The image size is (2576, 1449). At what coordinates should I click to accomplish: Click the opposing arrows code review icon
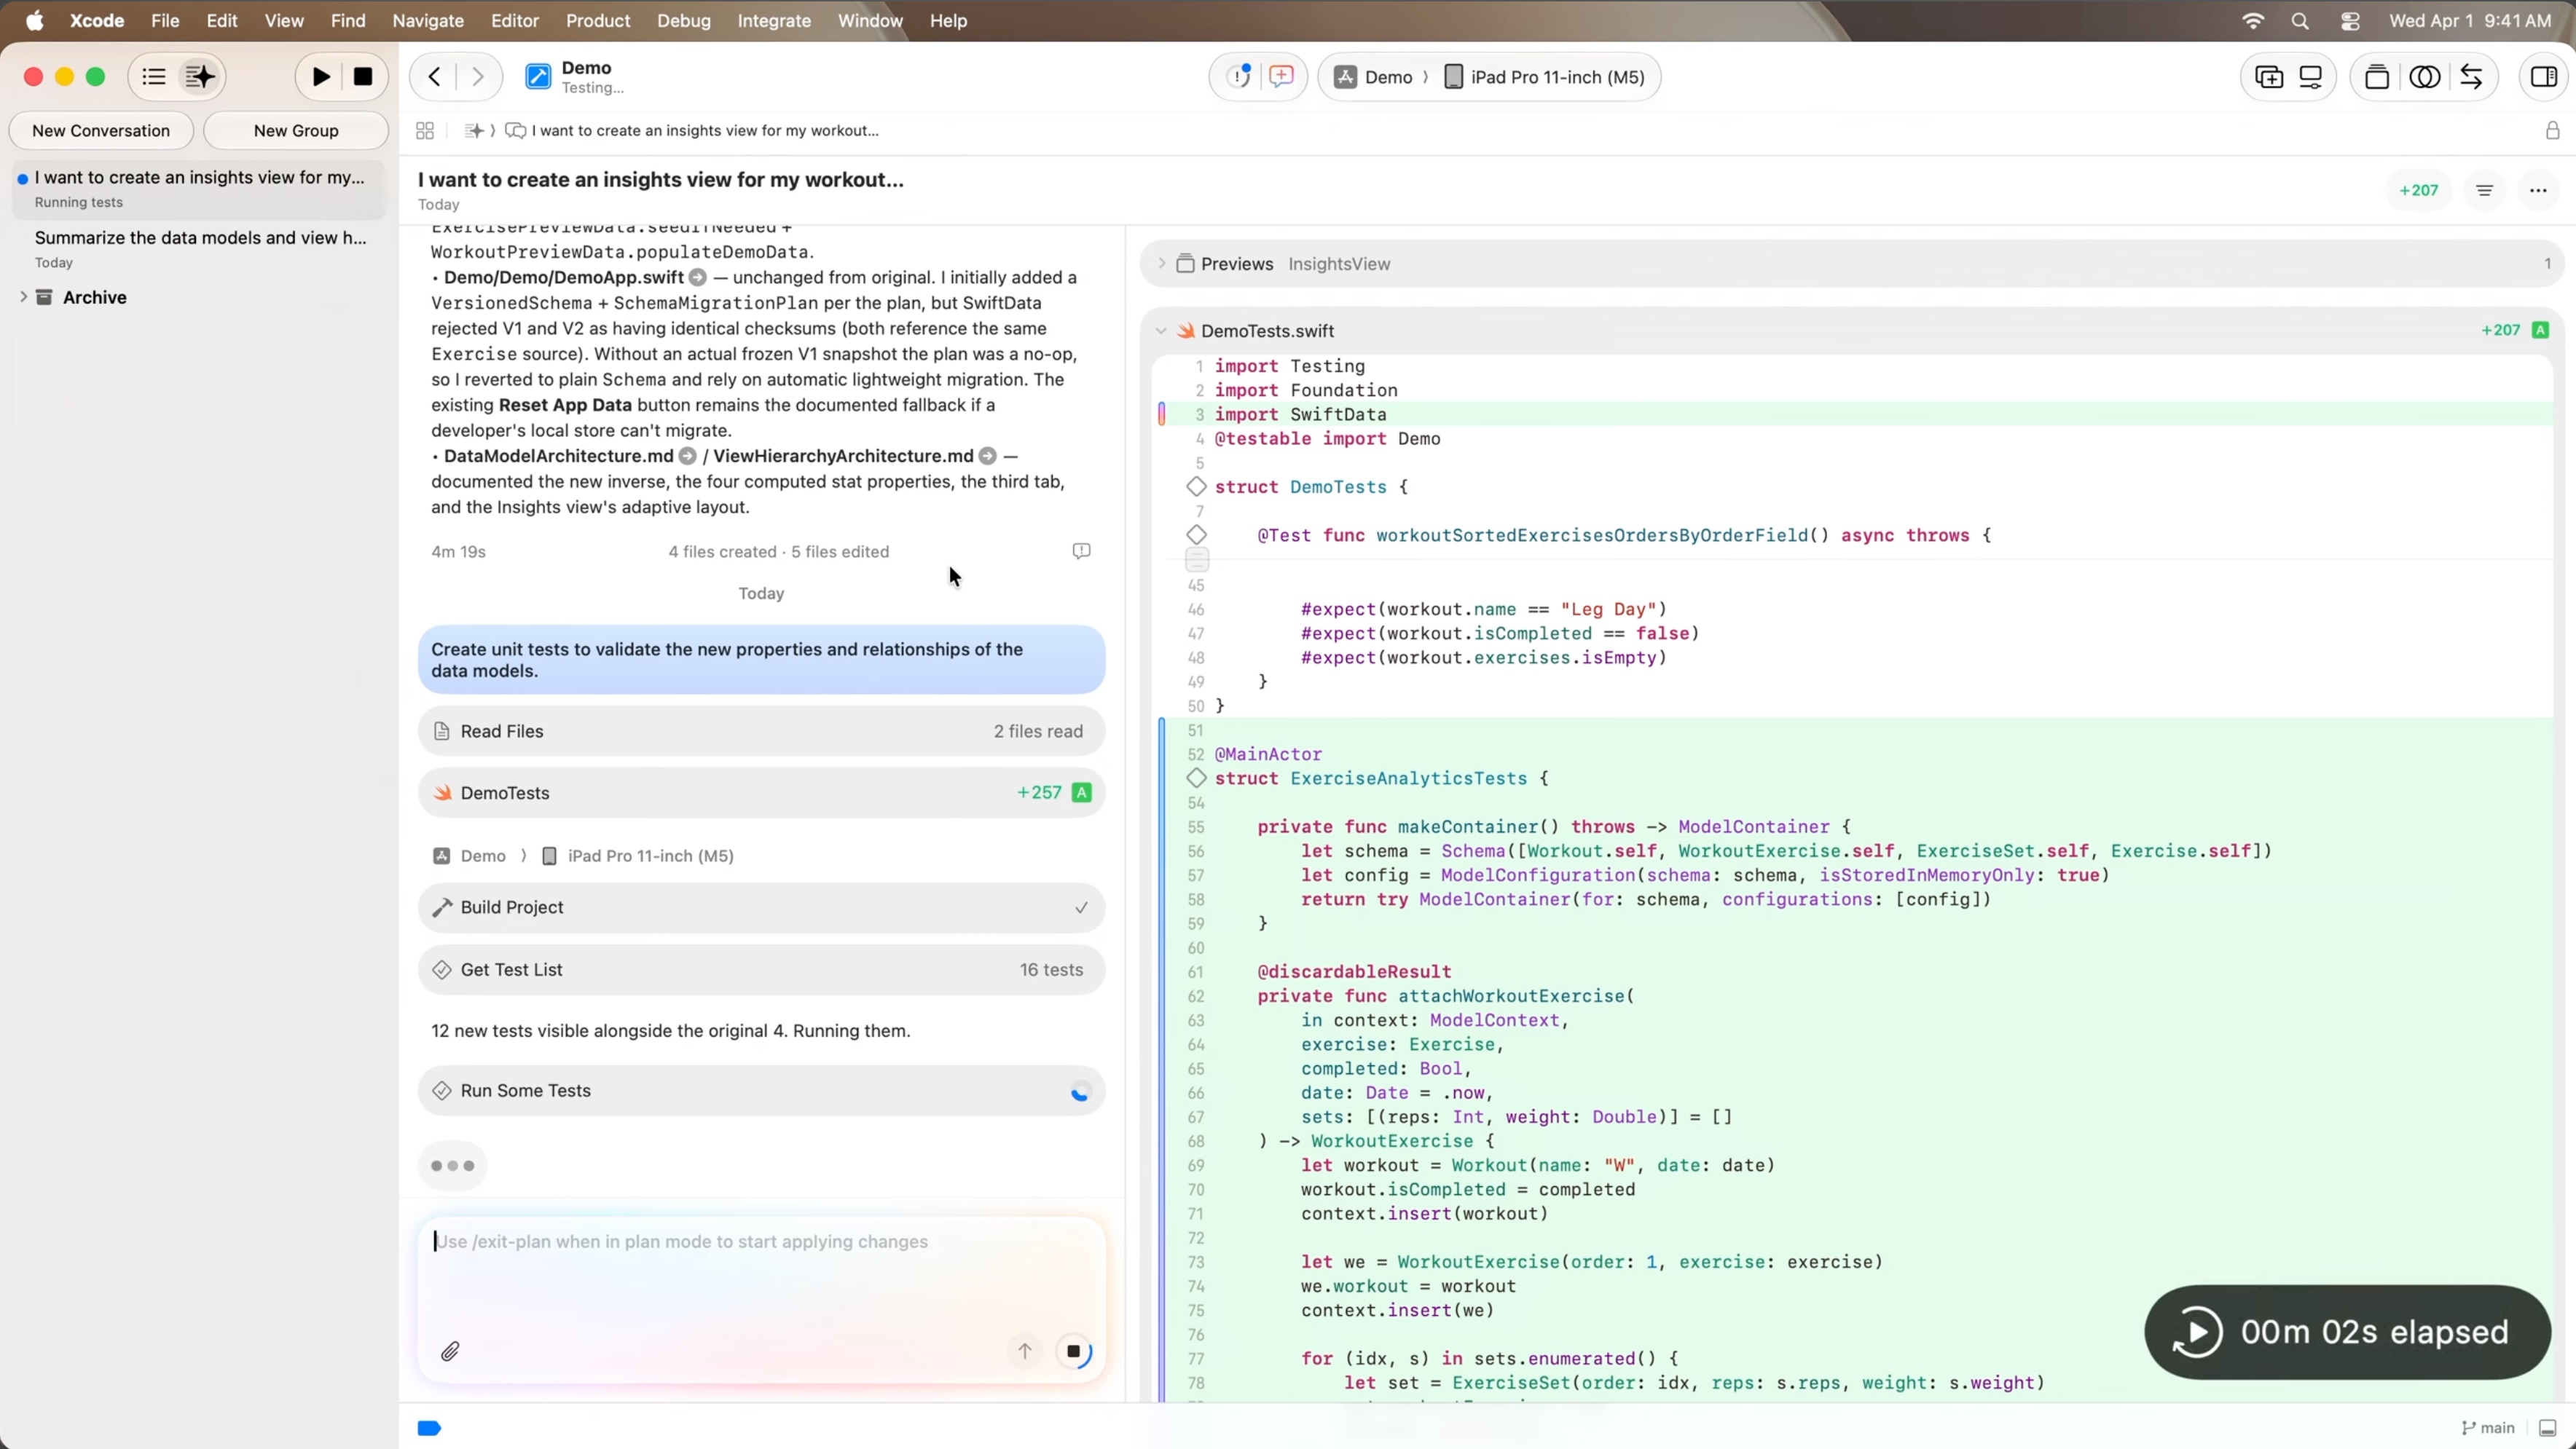point(2471,77)
